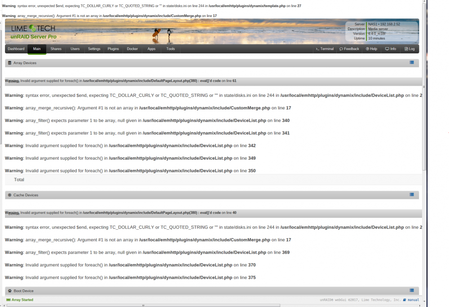Click the Cache Devices view toggle icon
This screenshot has width=449, height=307.
[x=412, y=194]
